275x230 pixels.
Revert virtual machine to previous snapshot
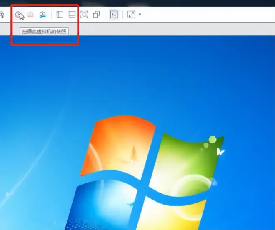(x=31, y=15)
